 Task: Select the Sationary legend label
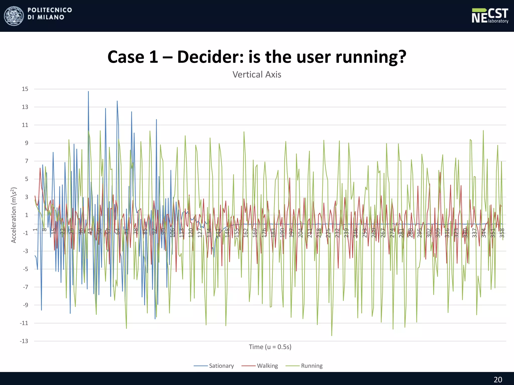(x=221, y=366)
